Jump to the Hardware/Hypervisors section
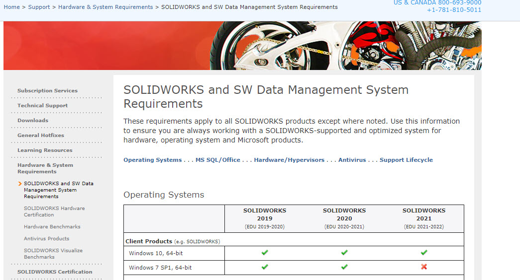 pyautogui.click(x=289, y=160)
